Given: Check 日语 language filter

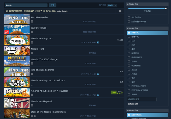Looking at the screenshot, I should pos(129,41).
